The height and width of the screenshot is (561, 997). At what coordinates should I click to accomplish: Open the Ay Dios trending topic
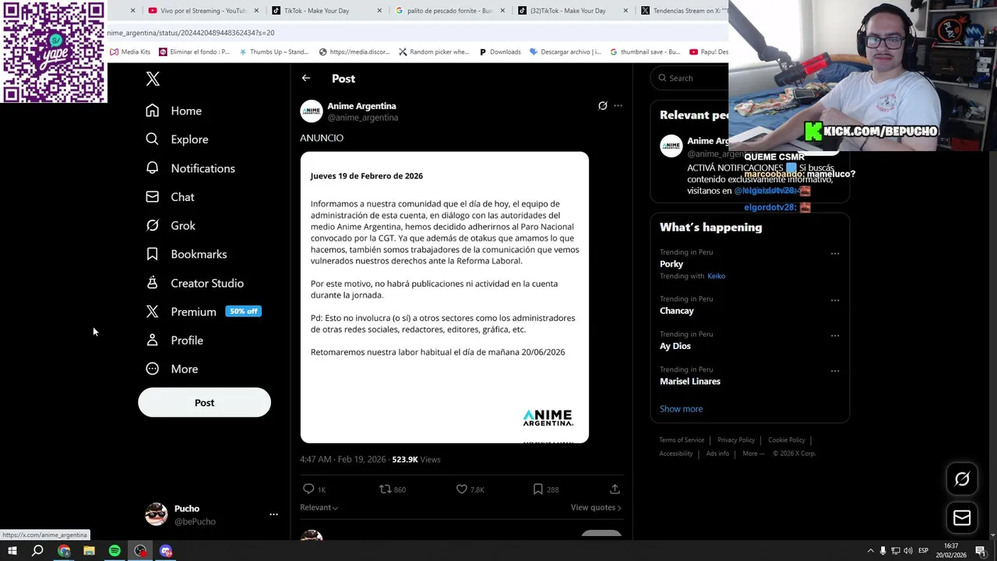point(675,346)
